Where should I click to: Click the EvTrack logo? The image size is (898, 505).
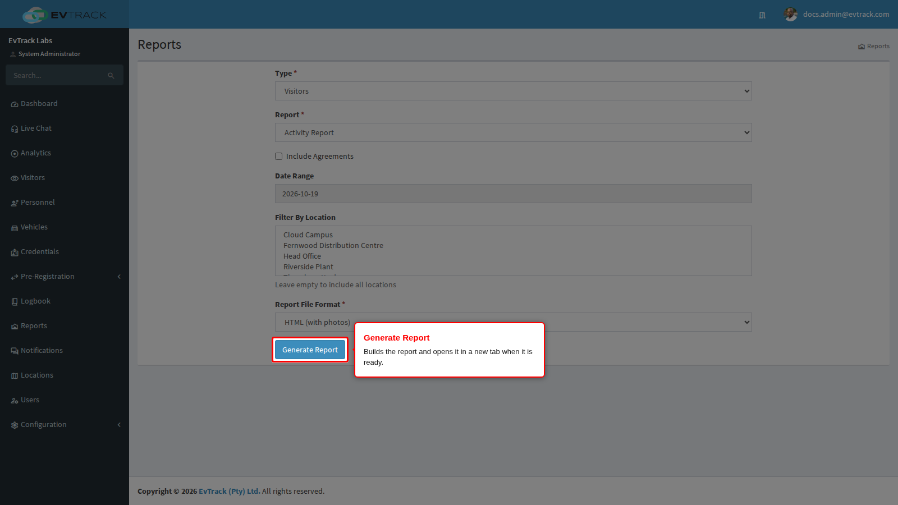tap(65, 15)
